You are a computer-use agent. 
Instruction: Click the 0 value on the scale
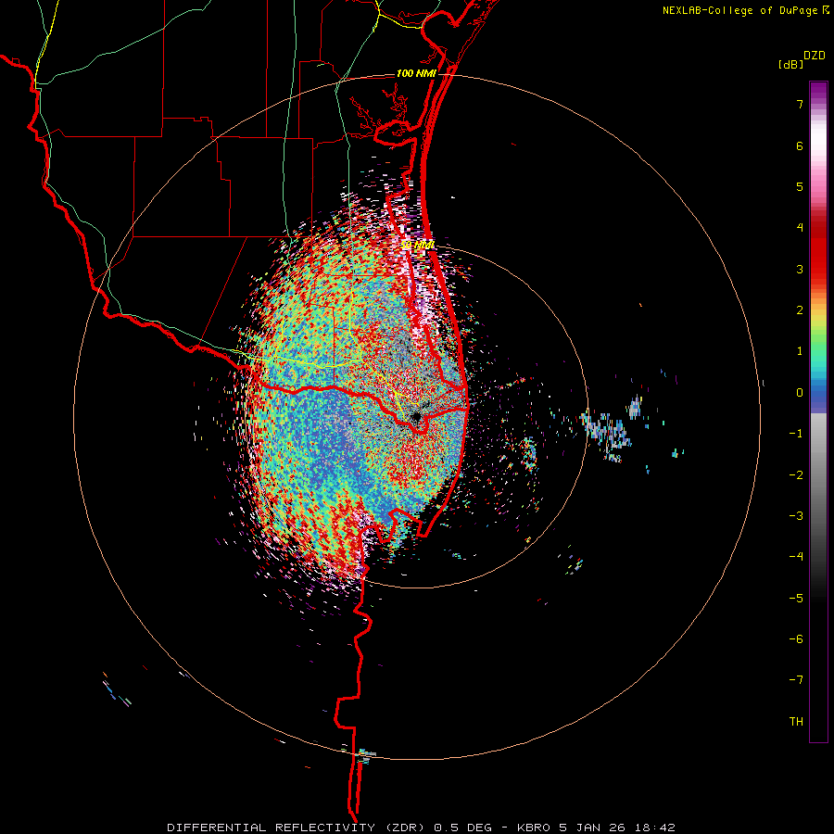click(x=800, y=393)
